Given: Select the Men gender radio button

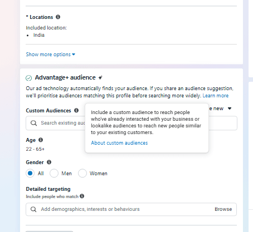Looking at the screenshot, I should coord(54,173).
